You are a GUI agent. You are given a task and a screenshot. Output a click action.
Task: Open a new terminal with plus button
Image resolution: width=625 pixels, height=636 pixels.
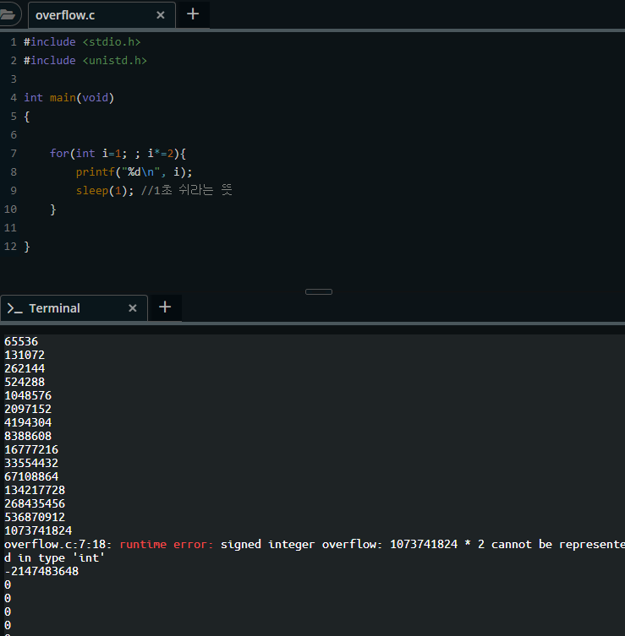click(165, 307)
